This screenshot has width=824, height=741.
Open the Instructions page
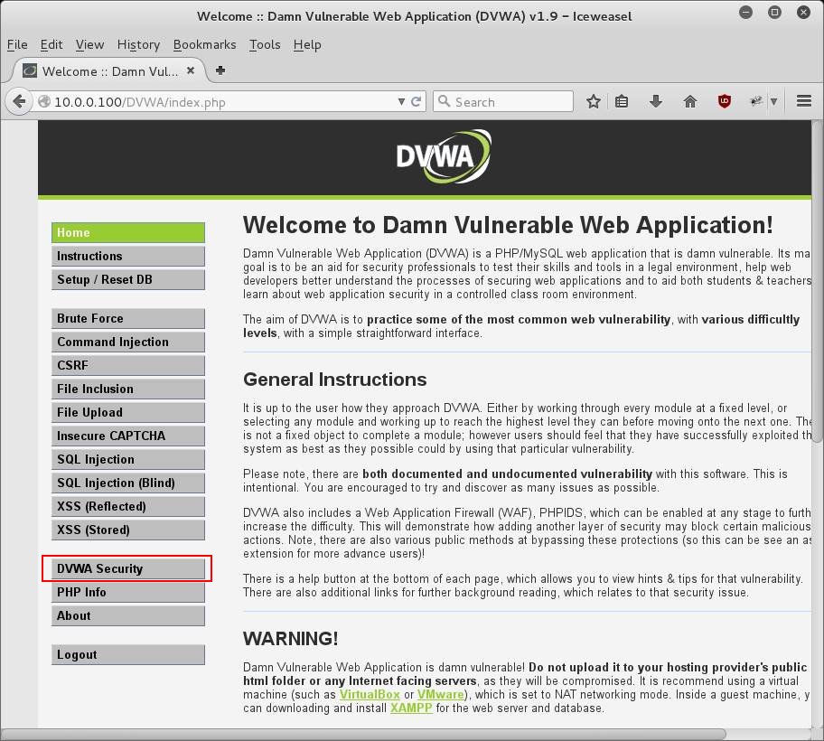click(128, 256)
